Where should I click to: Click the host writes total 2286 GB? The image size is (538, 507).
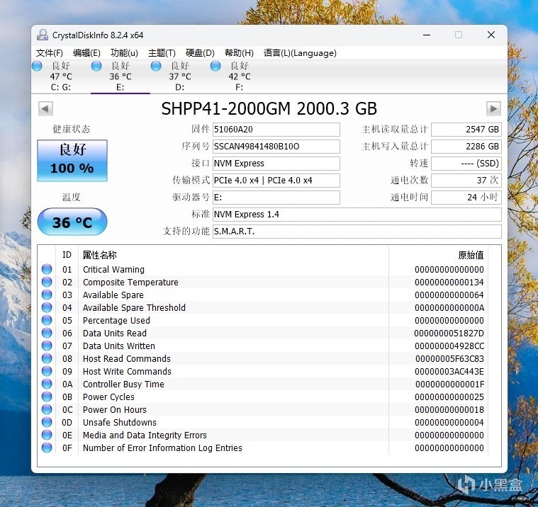point(466,147)
